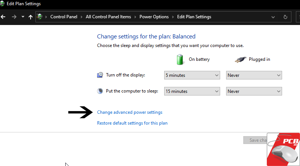The height and width of the screenshot is (166, 300).
Task: Click Restore default settings for this plan
Action: [132, 123]
